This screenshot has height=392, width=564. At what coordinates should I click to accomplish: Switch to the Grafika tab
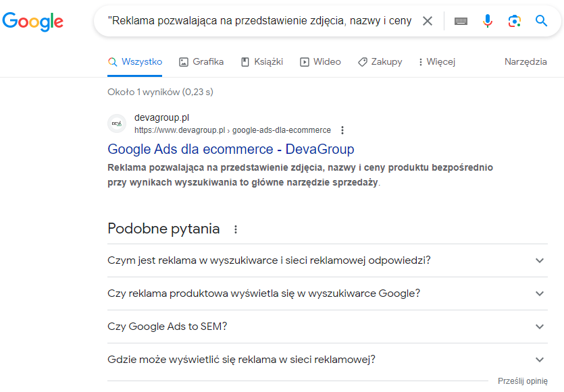(x=201, y=62)
